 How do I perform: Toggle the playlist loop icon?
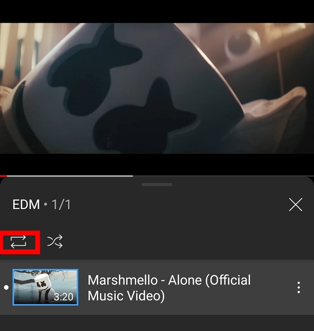[18, 242]
